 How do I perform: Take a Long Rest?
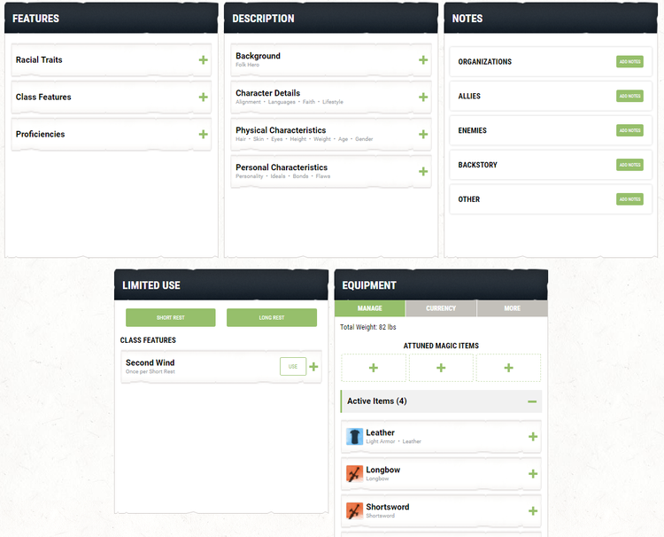coord(272,317)
